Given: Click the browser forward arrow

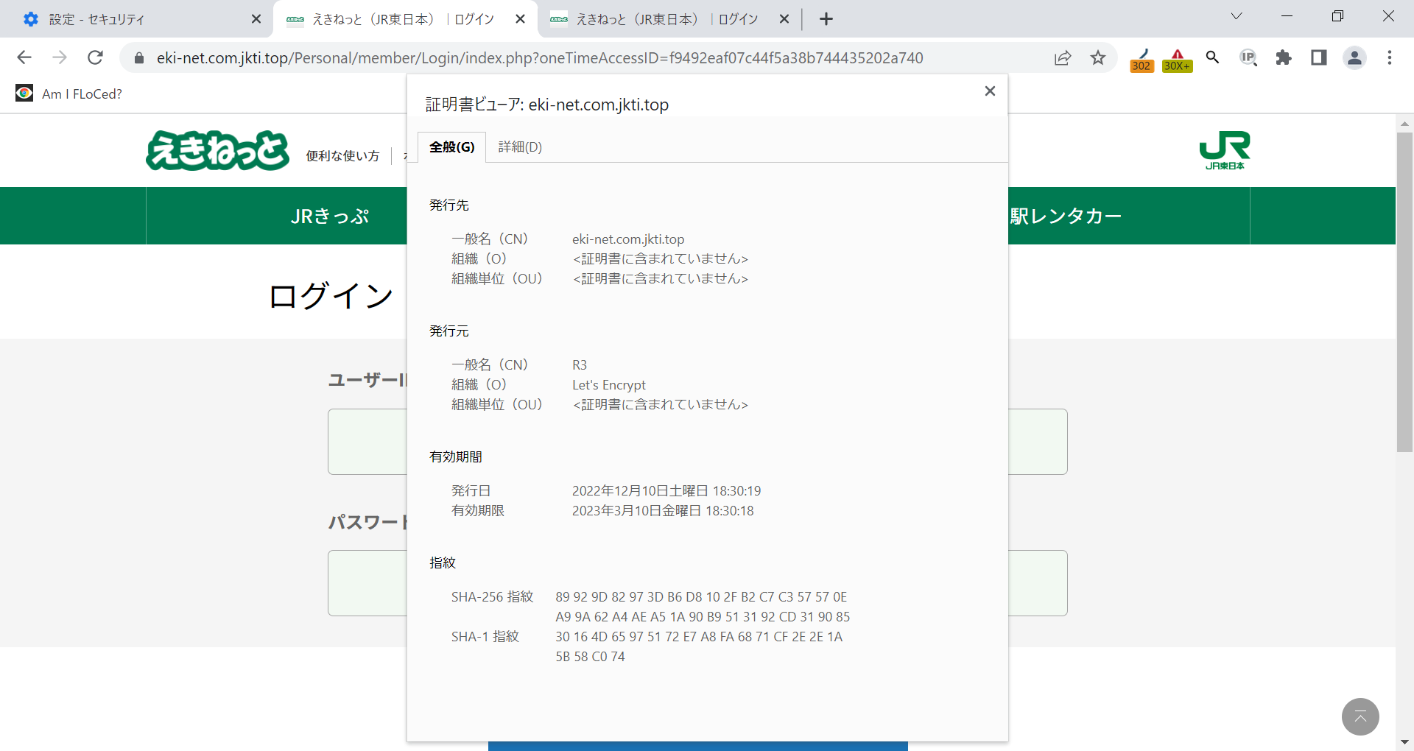Looking at the screenshot, I should click(60, 57).
